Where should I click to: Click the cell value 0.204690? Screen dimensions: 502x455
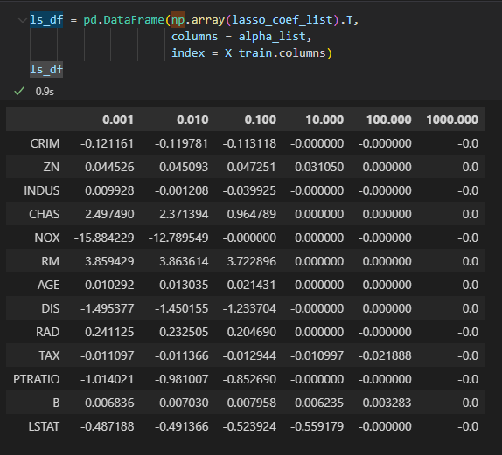pyautogui.click(x=252, y=332)
